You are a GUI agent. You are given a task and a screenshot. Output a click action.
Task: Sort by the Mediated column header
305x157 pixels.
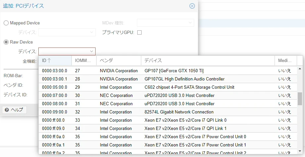(x=286, y=60)
